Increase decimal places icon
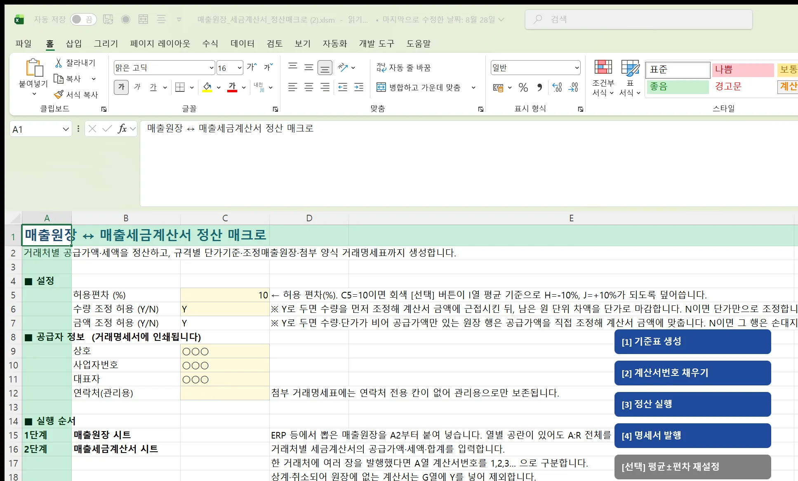 click(x=557, y=87)
